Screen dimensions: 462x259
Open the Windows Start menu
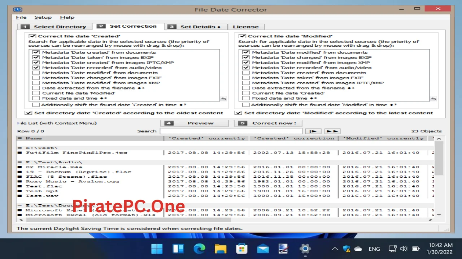point(157,249)
